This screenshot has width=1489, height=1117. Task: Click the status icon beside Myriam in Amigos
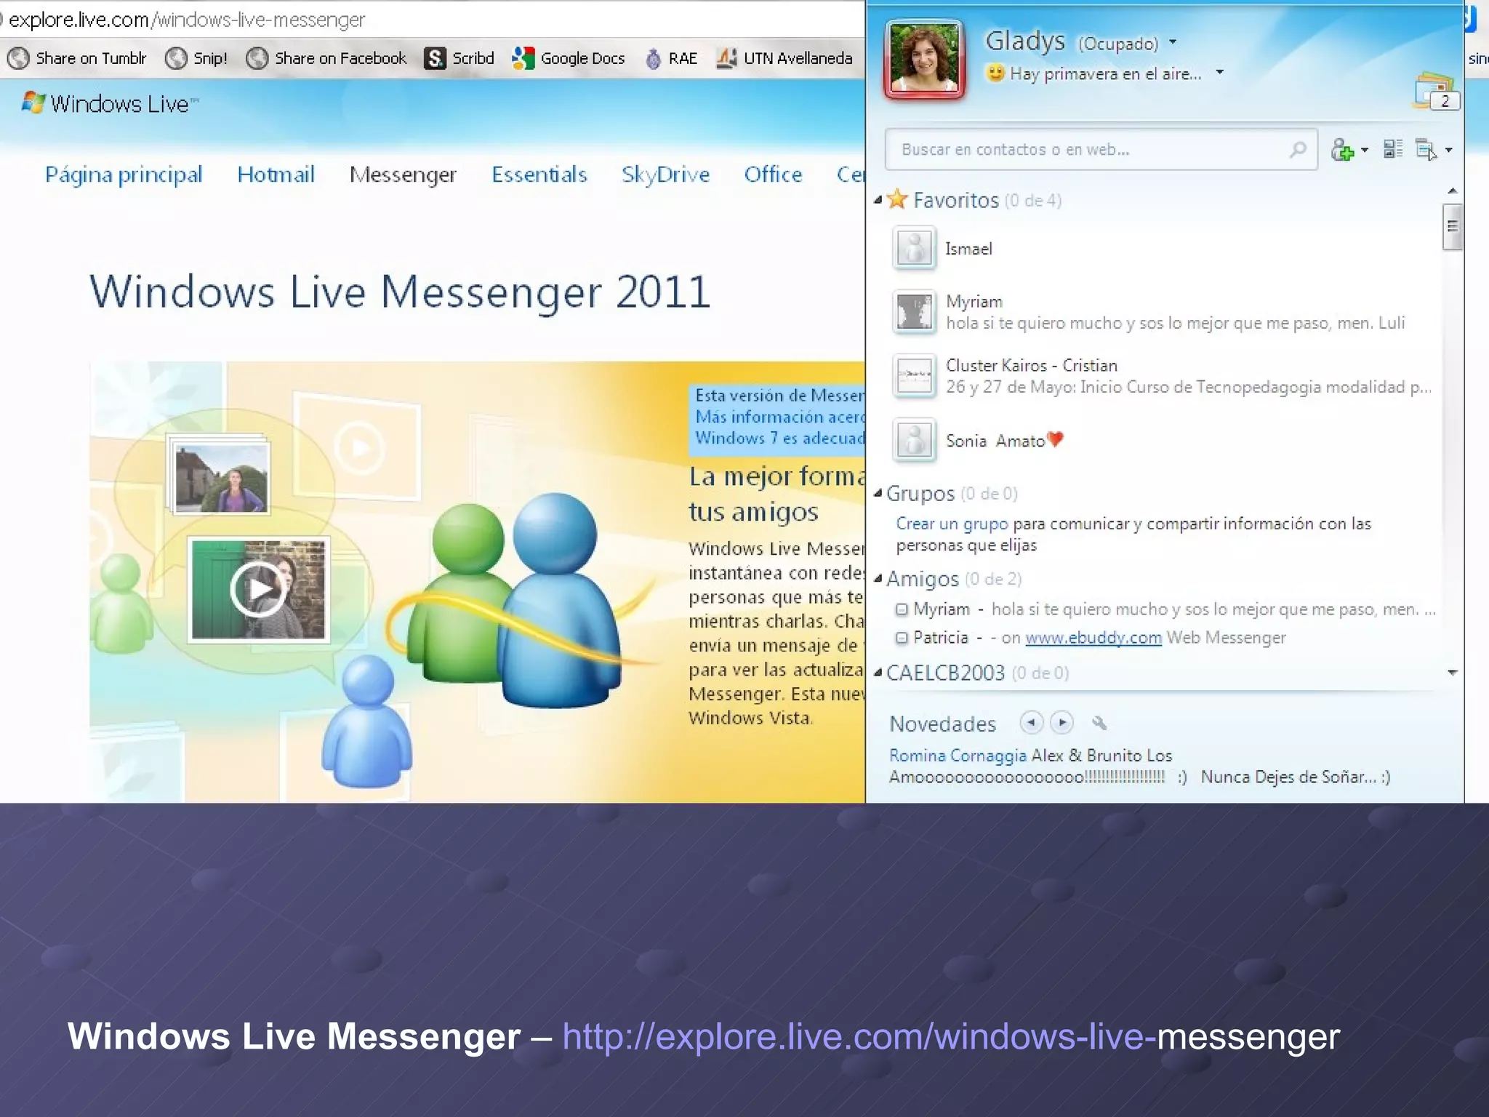[x=902, y=609]
